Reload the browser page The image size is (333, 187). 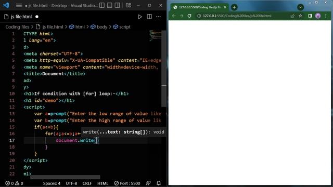(x=189, y=16)
